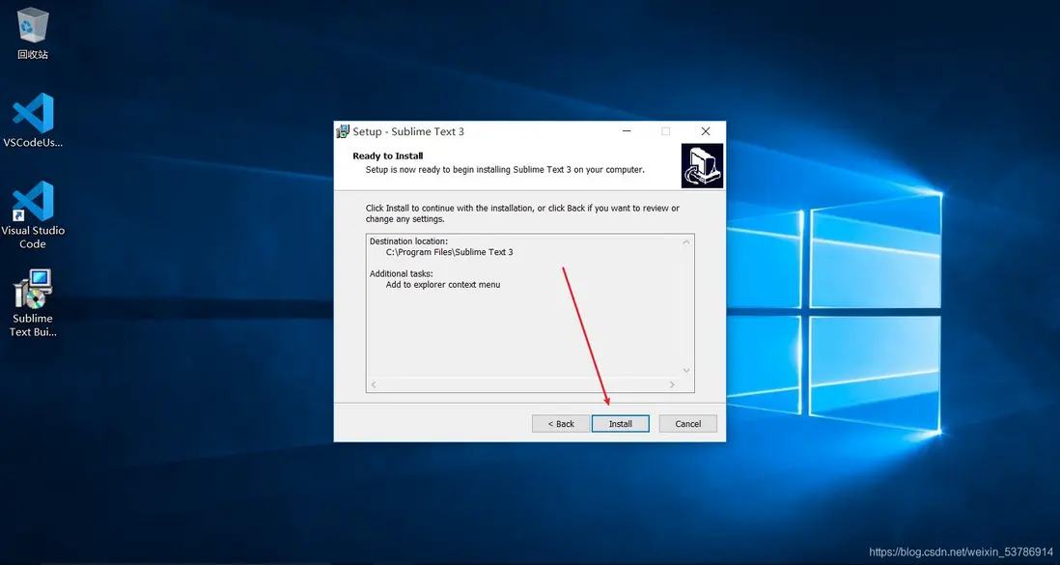Click the 'Setup - Sublime Text 3' title text
Screen dimensions: 1060x565
click(408, 131)
